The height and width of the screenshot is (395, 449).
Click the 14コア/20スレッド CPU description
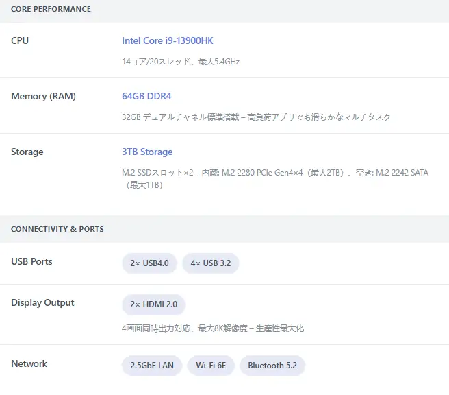pyautogui.click(x=181, y=61)
